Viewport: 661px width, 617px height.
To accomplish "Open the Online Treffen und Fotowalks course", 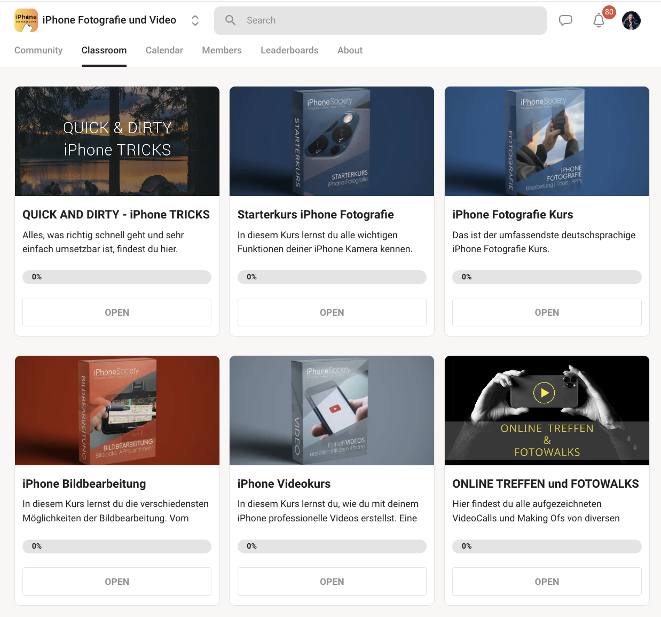I will point(547,582).
